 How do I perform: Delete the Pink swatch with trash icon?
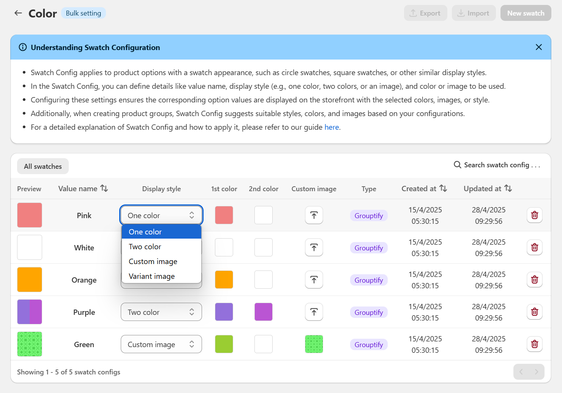535,215
